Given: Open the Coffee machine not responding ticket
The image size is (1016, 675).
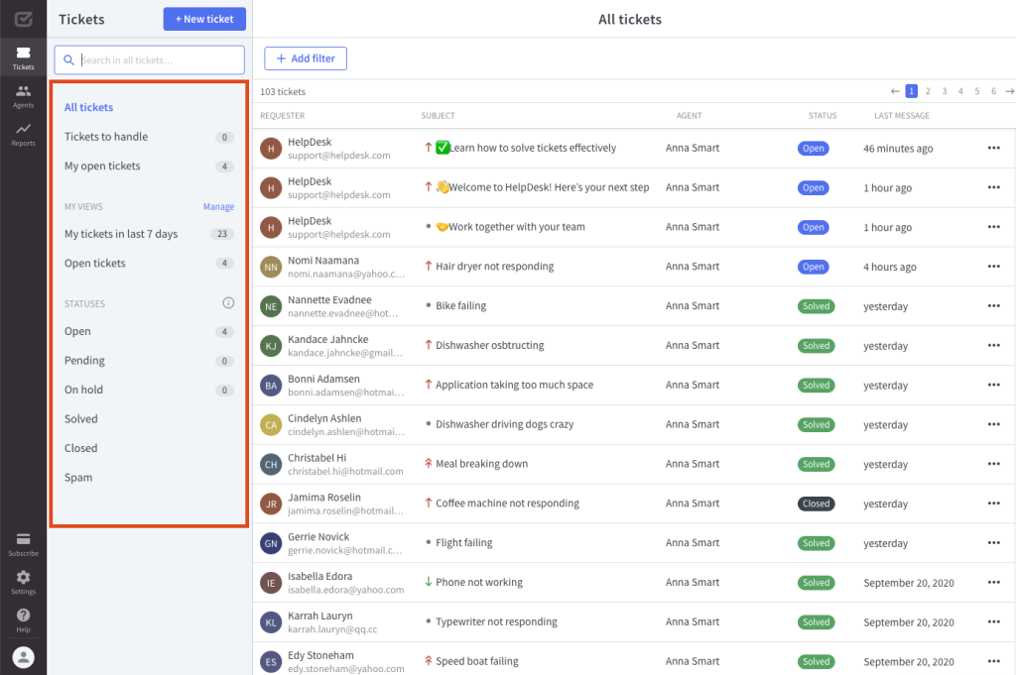Looking at the screenshot, I should [x=507, y=504].
